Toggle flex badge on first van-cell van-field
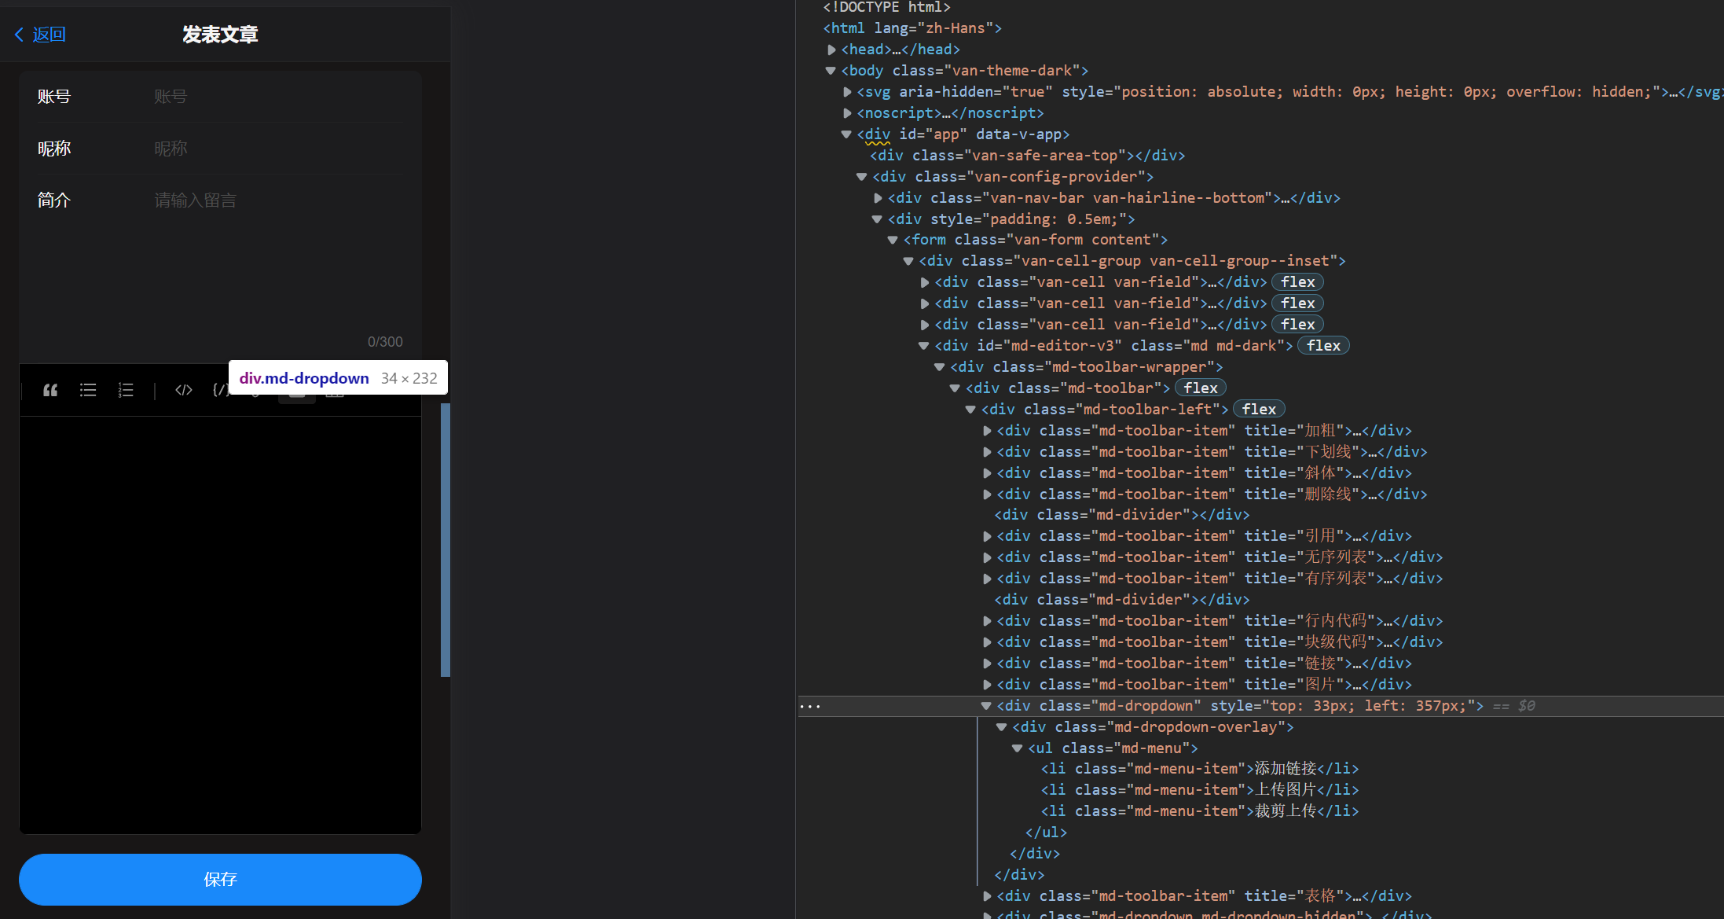Screen dimensions: 1724x919 click(1297, 282)
